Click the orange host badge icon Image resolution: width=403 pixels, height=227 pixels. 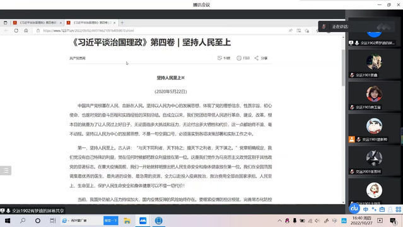(x=351, y=139)
